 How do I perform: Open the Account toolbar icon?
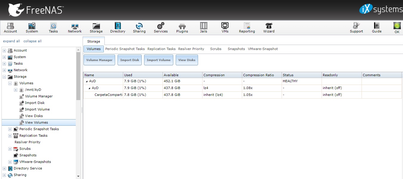(x=10, y=28)
